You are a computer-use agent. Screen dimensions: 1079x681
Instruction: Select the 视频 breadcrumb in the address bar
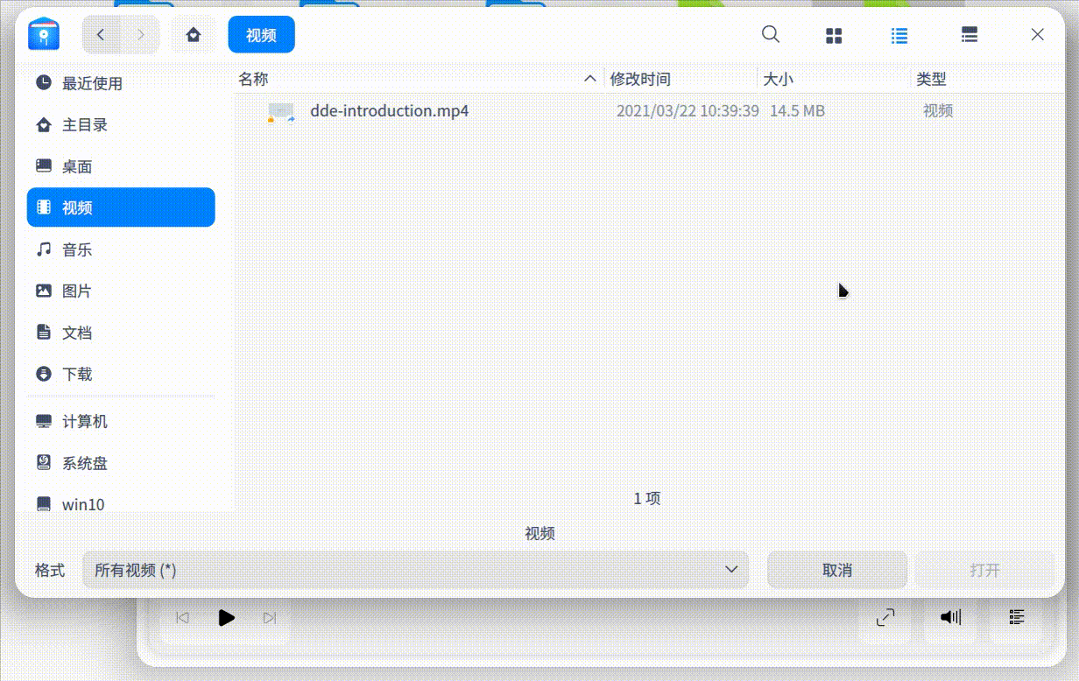[261, 34]
